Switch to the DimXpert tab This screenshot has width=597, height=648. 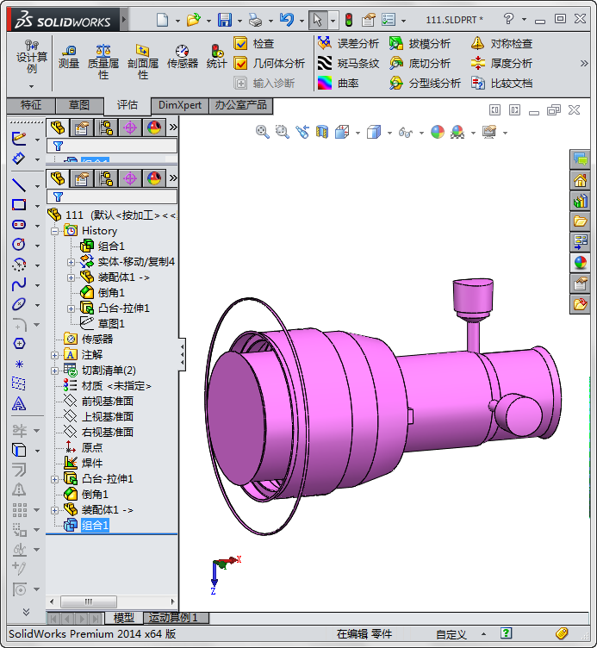tap(179, 105)
